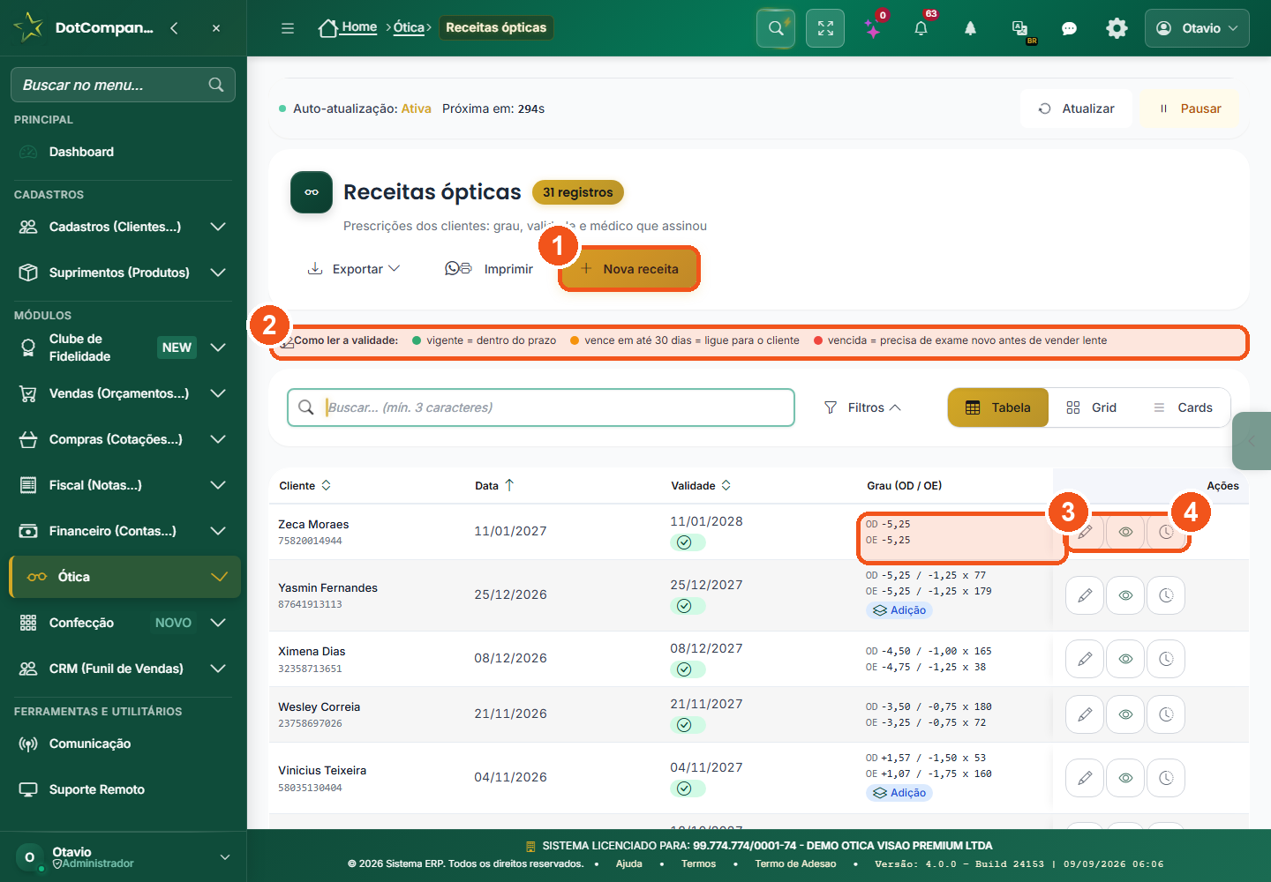The height and width of the screenshot is (882, 1271).
Task: Expand Vendas (Orçamentos...) menu
Action: [123, 393]
